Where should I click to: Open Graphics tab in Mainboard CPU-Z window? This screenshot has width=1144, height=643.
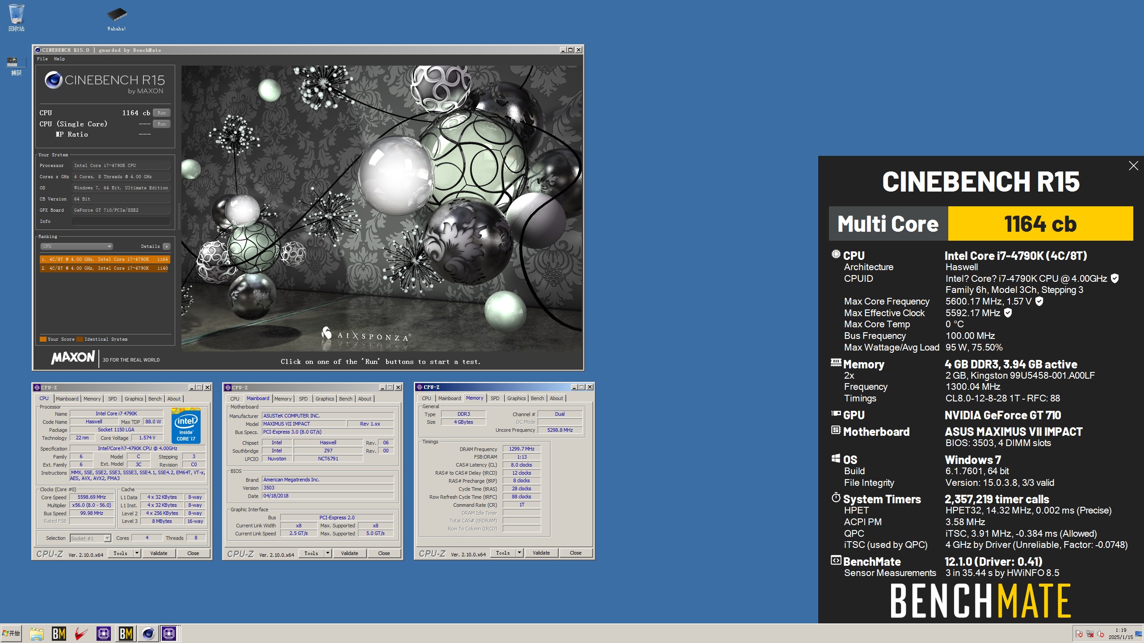click(325, 399)
